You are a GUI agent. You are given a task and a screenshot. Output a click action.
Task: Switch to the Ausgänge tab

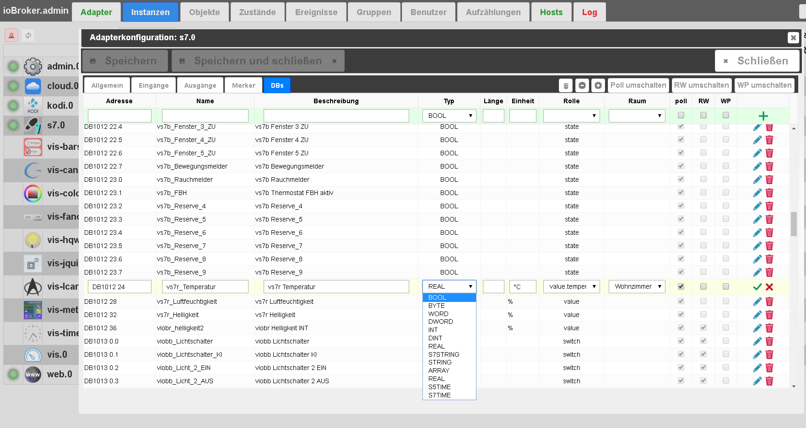[200, 85]
